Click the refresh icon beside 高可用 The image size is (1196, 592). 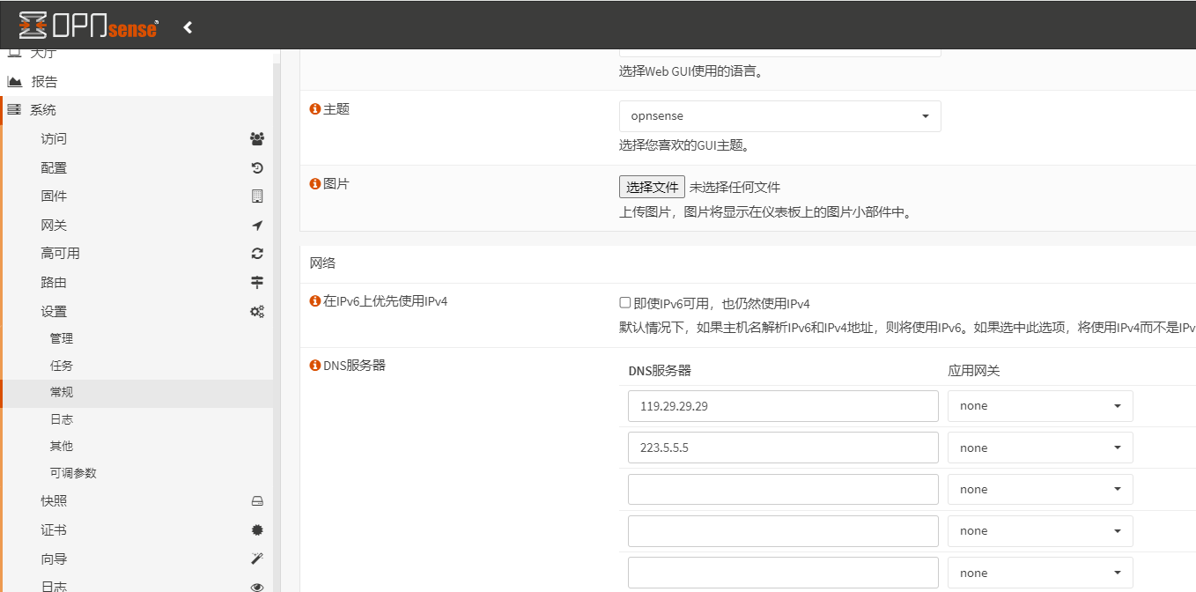[x=257, y=254]
